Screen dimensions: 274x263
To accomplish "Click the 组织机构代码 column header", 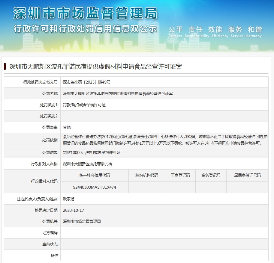I will tap(147, 175).
